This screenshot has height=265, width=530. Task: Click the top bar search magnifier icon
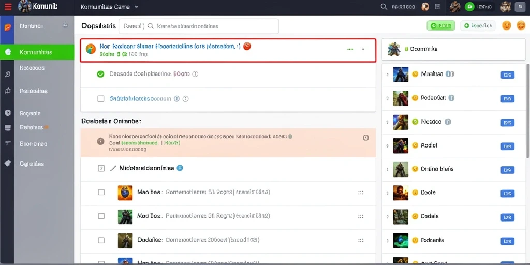point(384,7)
